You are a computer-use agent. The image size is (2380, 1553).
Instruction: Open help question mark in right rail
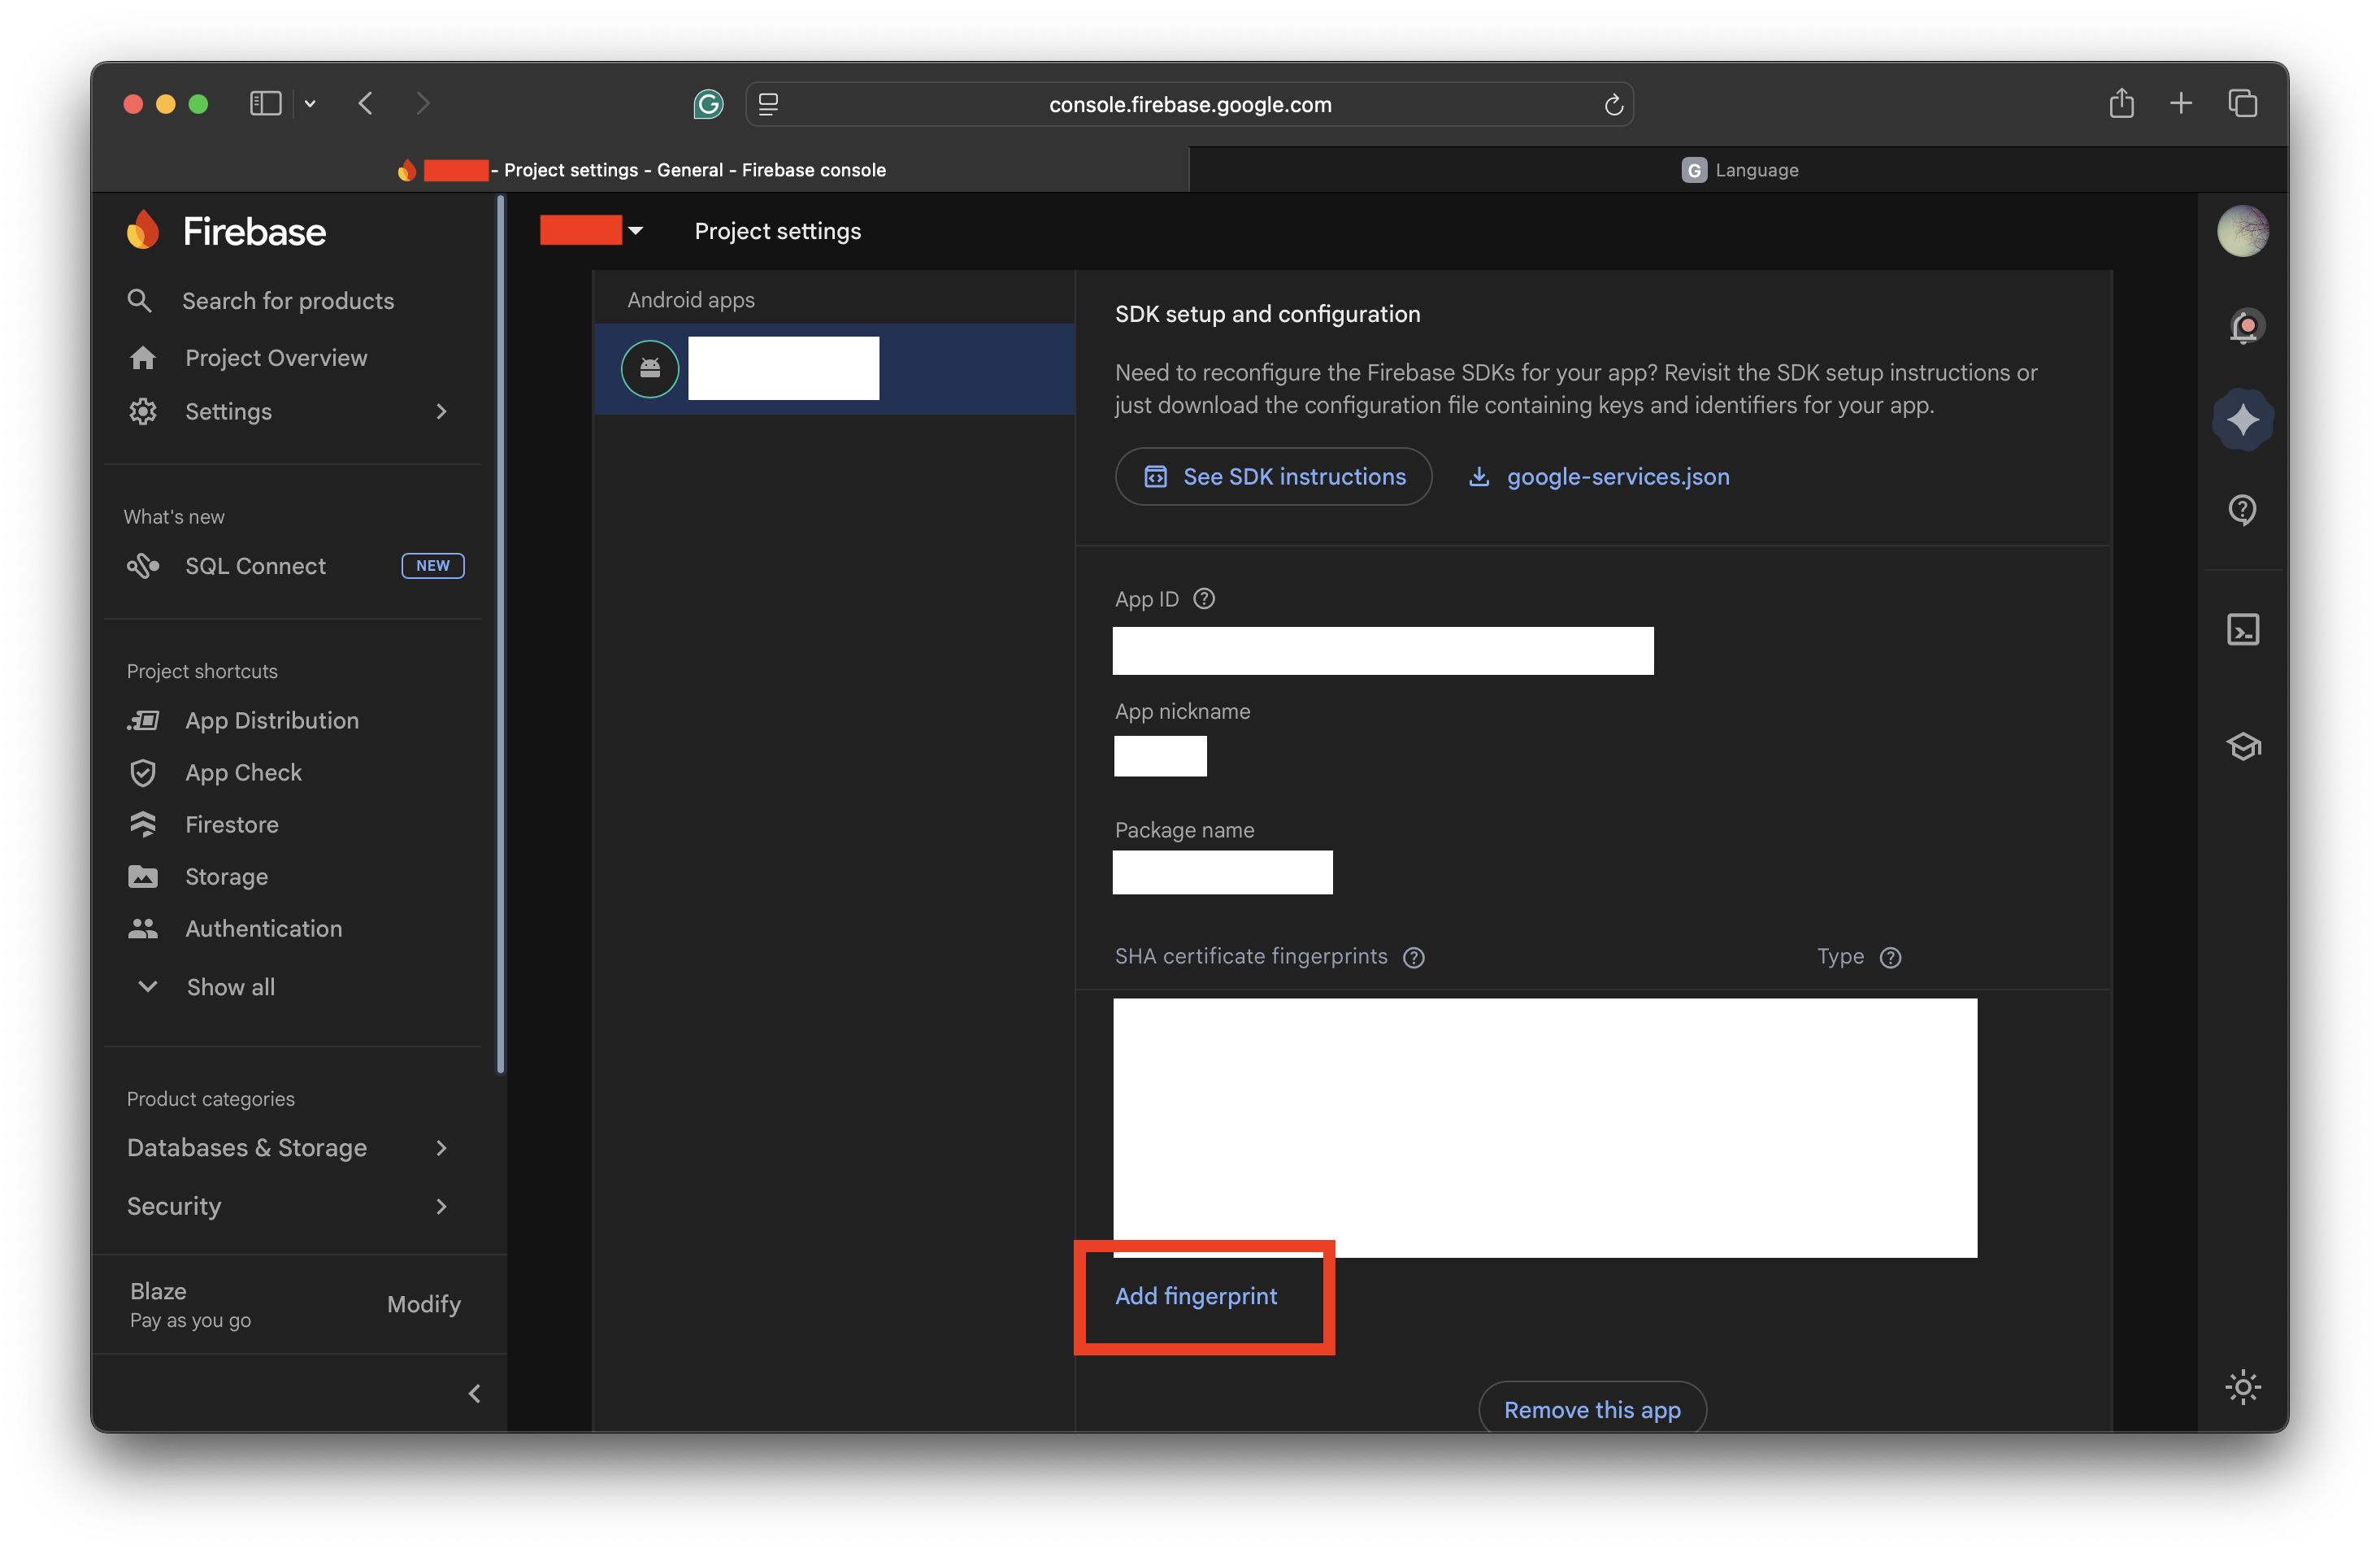pos(2243,510)
